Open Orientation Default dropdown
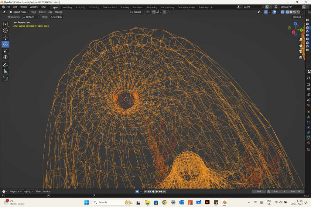The width and height of the screenshot is (311, 207). [31, 17]
